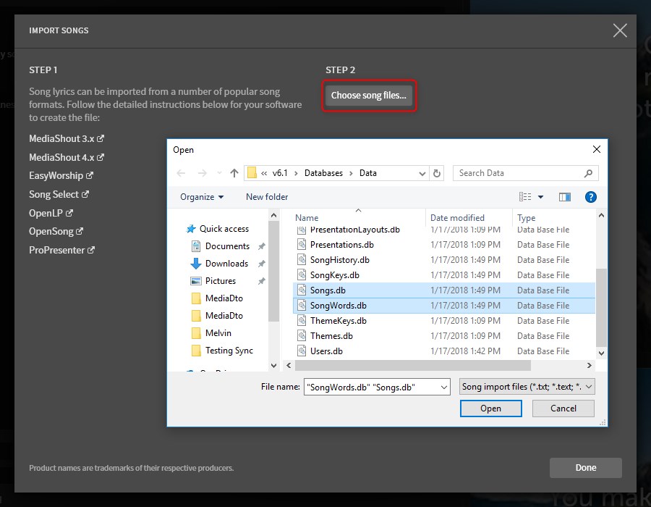Click the pin icon beside Pictures
Image resolution: width=651 pixels, height=507 pixels.
[x=262, y=281]
